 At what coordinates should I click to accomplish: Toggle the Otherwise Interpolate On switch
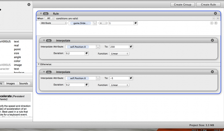point(49,72)
